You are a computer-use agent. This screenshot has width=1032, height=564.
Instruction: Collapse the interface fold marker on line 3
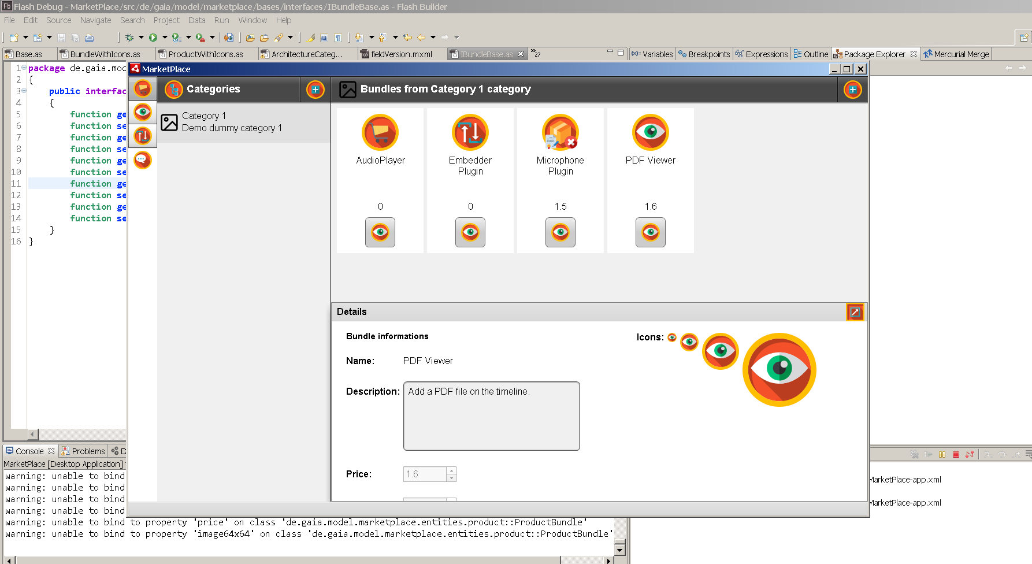[x=24, y=91]
